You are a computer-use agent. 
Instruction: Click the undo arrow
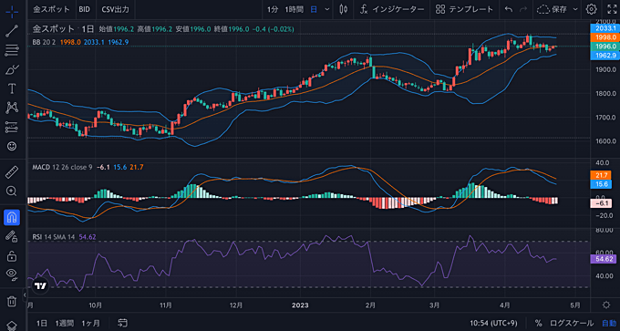pyautogui.click(x=510, y=9)
